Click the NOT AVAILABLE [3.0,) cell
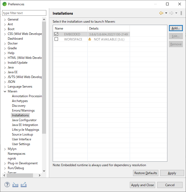The height and width of the screenshot is (192, 186). [x=109, y=39]
